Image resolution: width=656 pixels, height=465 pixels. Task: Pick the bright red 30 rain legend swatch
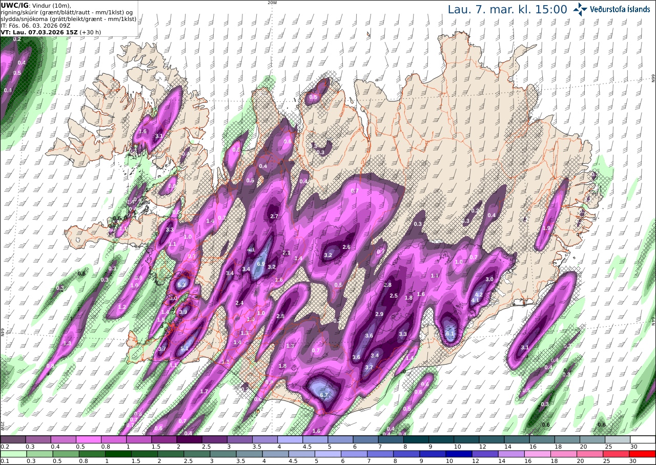coord(643,454)
